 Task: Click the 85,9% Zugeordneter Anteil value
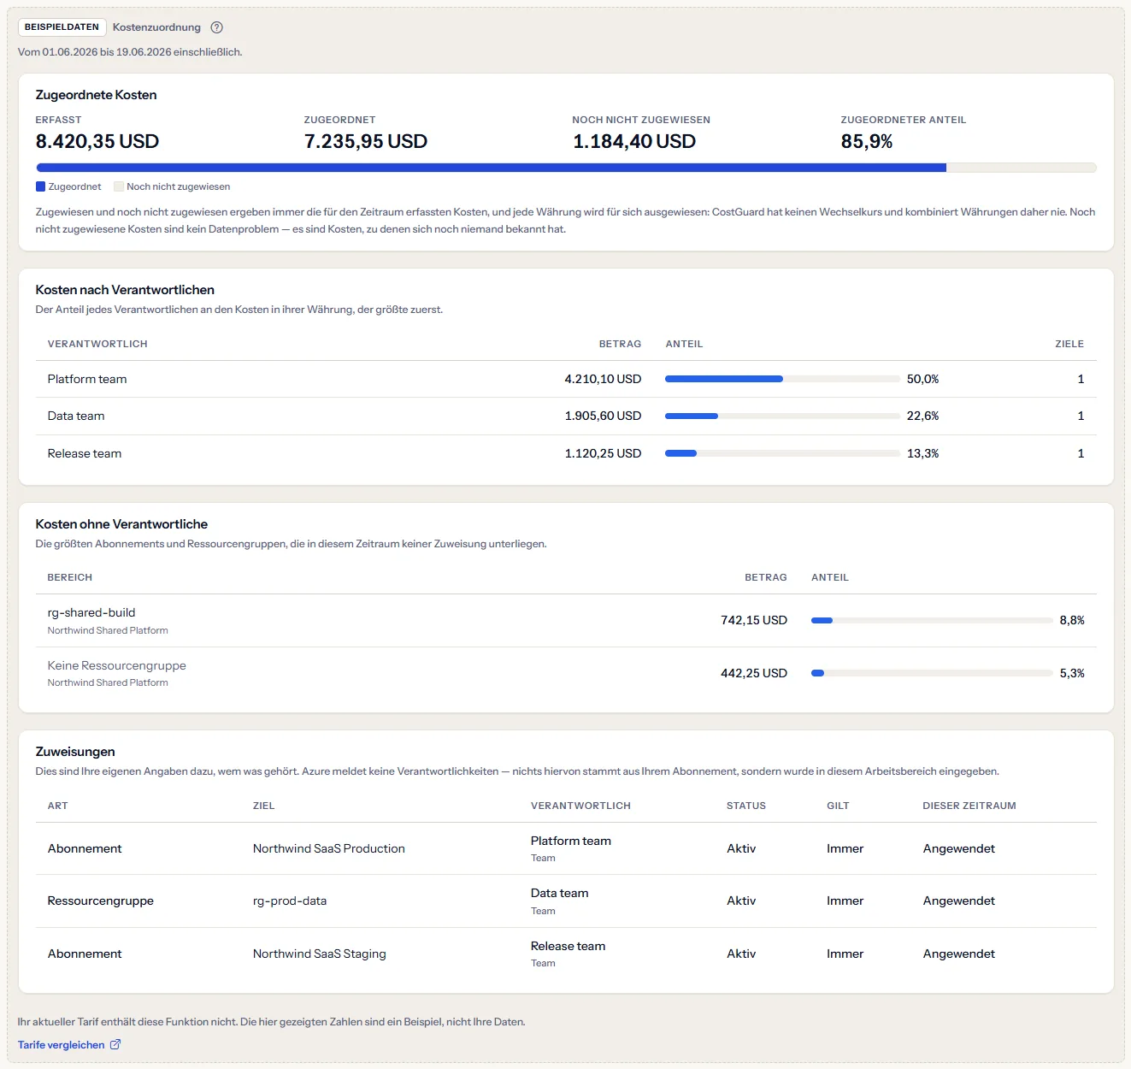pyautogui.click(x=867, y=141)
